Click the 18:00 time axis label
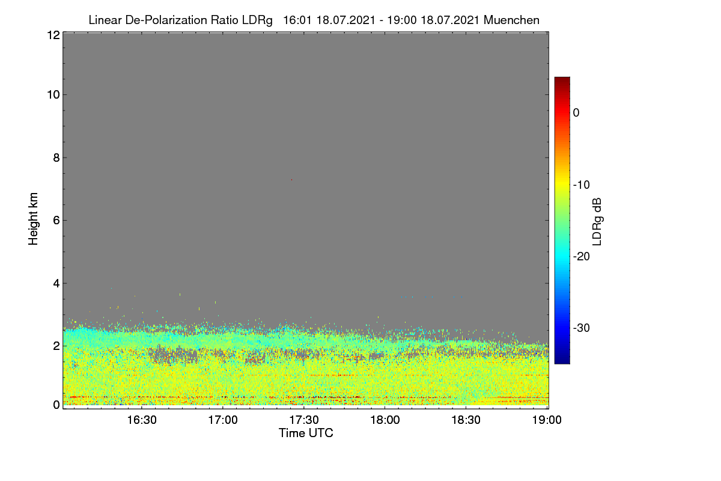 (x=385, y=420)
